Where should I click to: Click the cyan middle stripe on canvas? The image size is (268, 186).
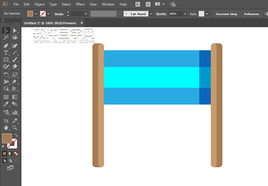click(151, 77)
